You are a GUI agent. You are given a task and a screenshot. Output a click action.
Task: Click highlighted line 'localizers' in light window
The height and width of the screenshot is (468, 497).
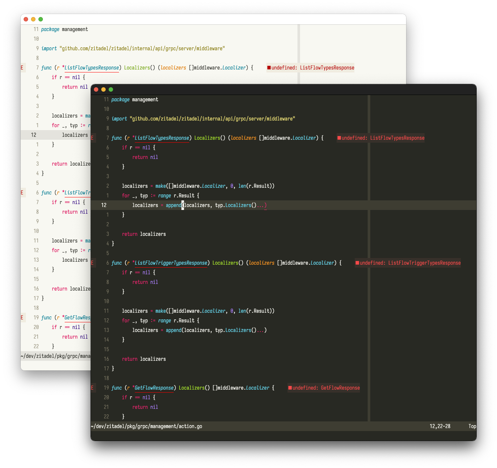[x=75, y=135]
